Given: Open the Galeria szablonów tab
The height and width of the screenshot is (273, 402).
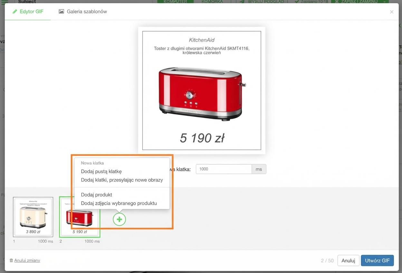Looking at the screenshot, I should tap(83, 12).
